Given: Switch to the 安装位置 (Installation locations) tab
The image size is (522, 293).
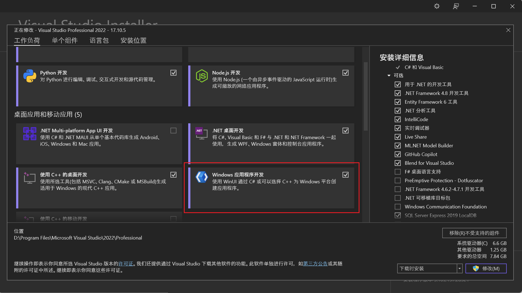Looking at the screenshot, I should pyautogui.click(x=134, y=41).
